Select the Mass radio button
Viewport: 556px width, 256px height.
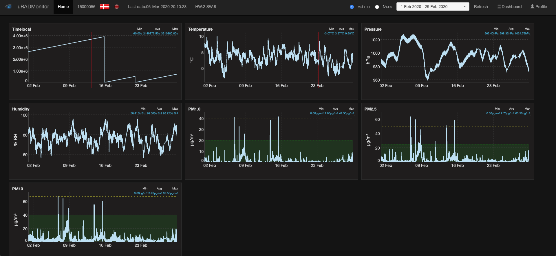377,7
